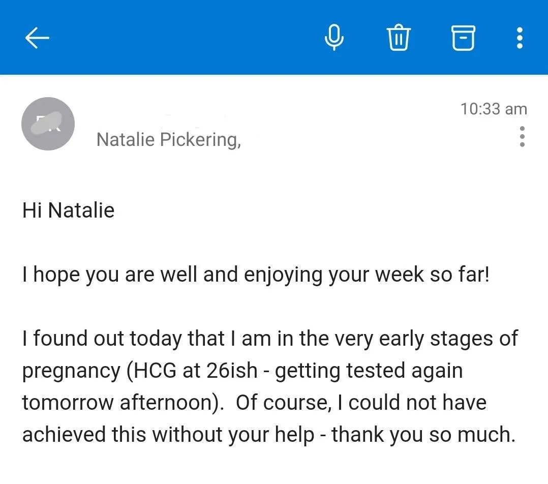Tap the "I hope you are well" sentence
548x484 pixels.
[x=256, y=275]
